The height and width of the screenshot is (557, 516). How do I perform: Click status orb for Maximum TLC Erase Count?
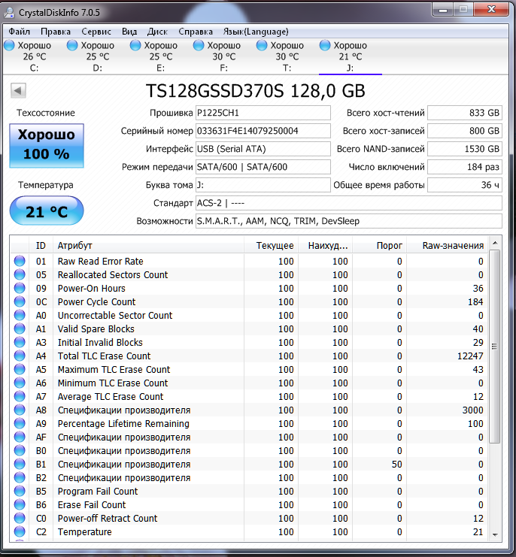point(20,369)
